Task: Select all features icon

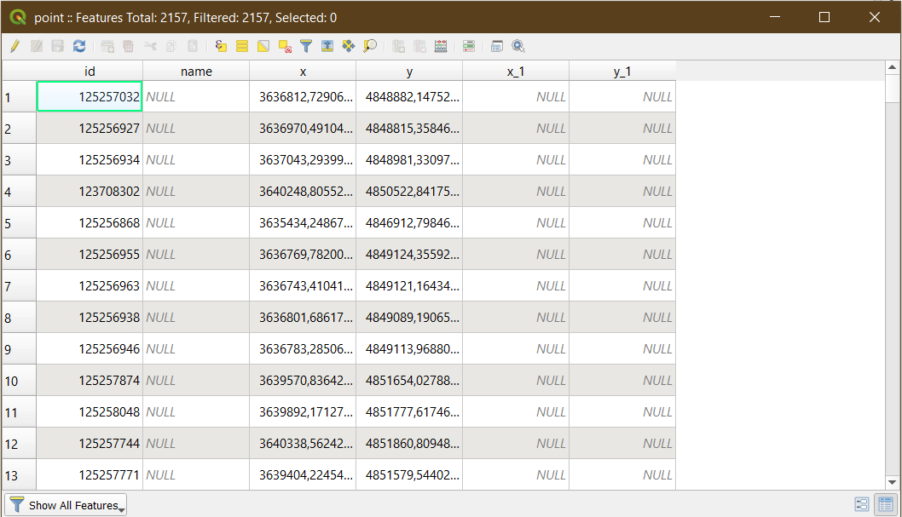Action: pyautogui.click(x=242, y=46)
